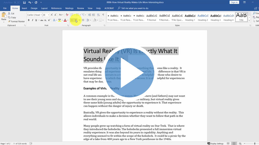Toggle Bold formatting
Screen dimensions: 259x145
tap(28, 20)
